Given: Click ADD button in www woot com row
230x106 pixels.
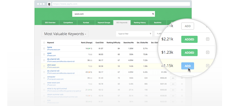Looking at the screenshot, I should [173, 84].
